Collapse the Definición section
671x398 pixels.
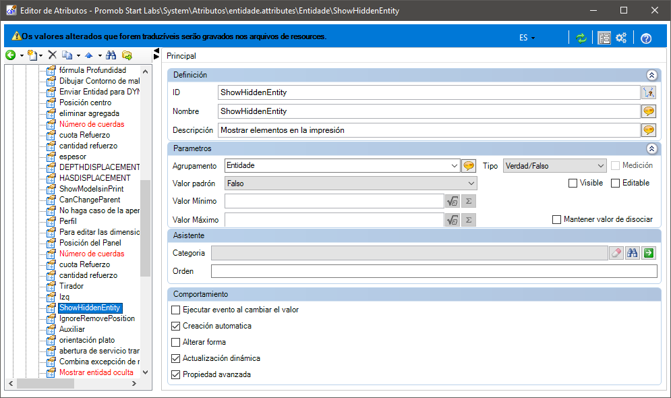point(651,76)
